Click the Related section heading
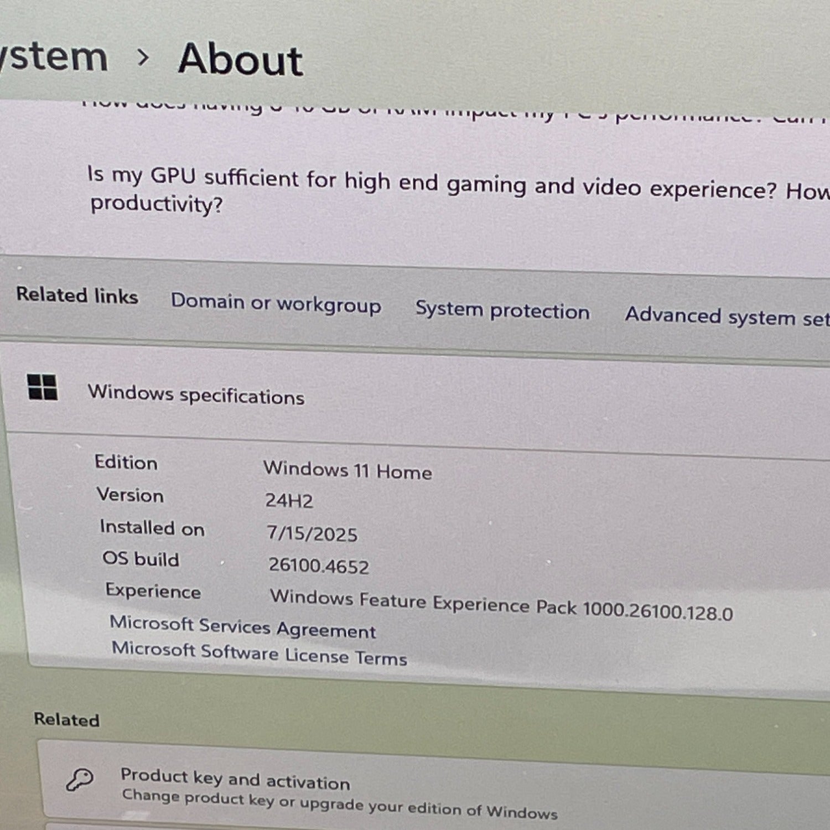 pos(66,719)
